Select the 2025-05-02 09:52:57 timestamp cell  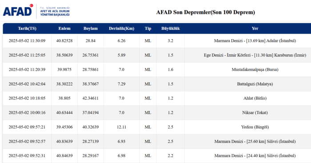click(27, 141)
